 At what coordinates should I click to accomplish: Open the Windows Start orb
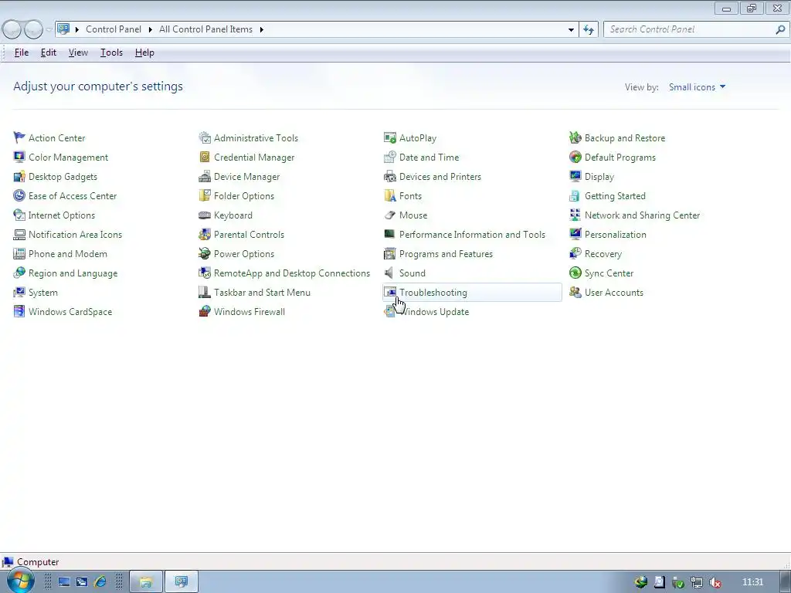[x=19, y=581]
